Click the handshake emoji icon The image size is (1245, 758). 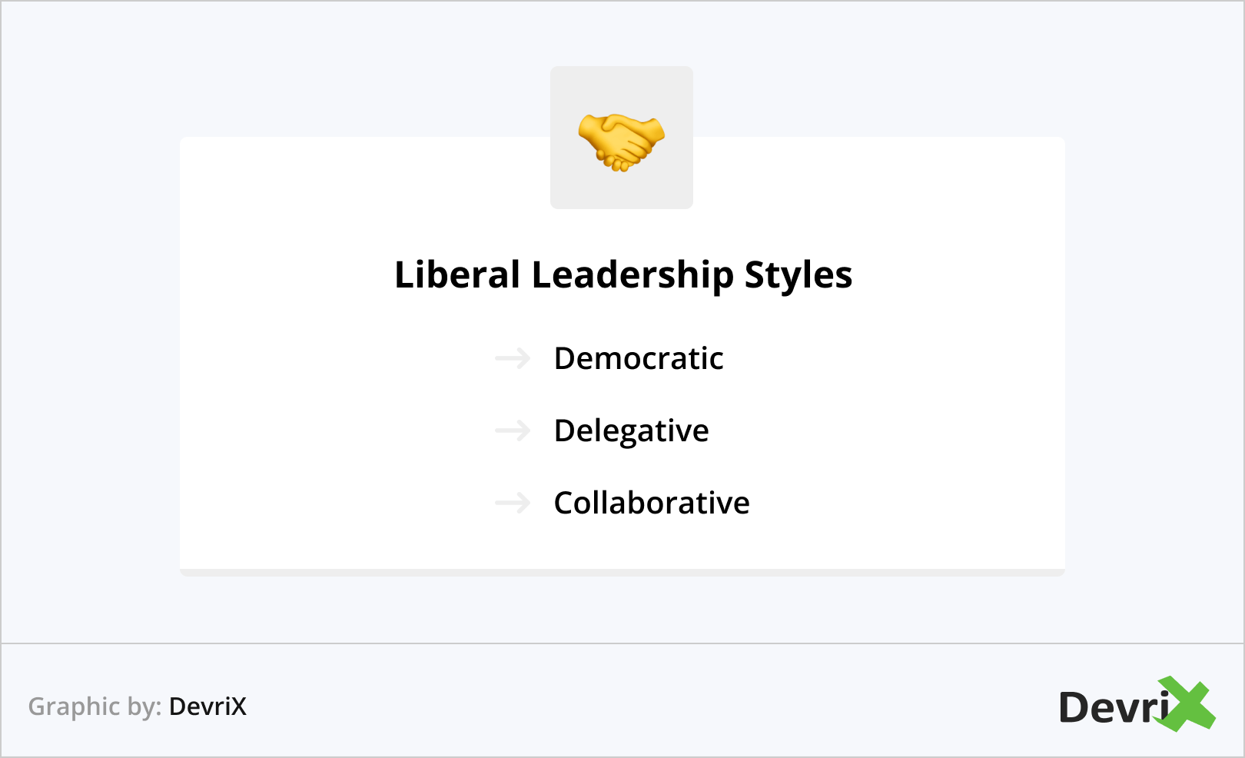tap(621, 141)
